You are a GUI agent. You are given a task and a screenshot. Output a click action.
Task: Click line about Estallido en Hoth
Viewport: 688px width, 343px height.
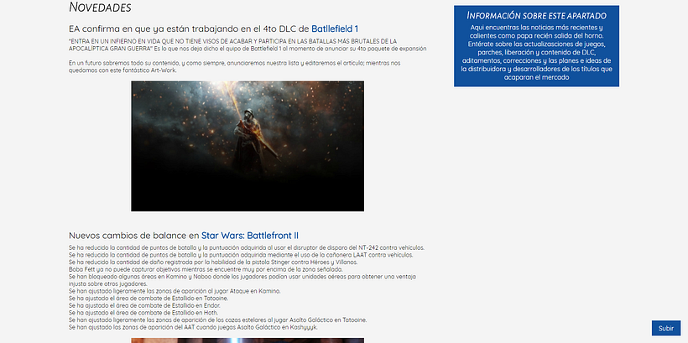point(143,313)
